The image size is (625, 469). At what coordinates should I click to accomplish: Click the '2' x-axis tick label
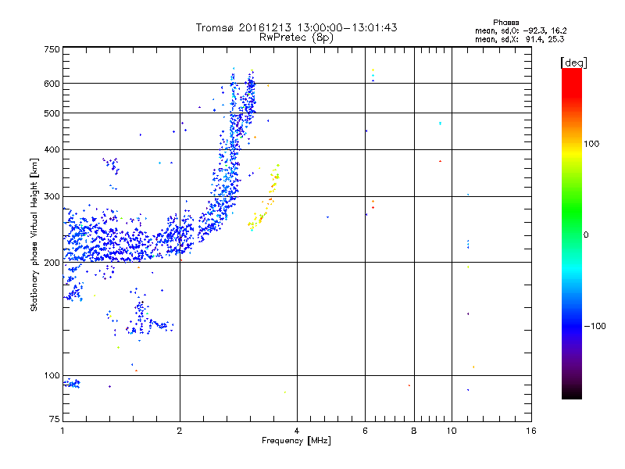click(x=180, y=431)
